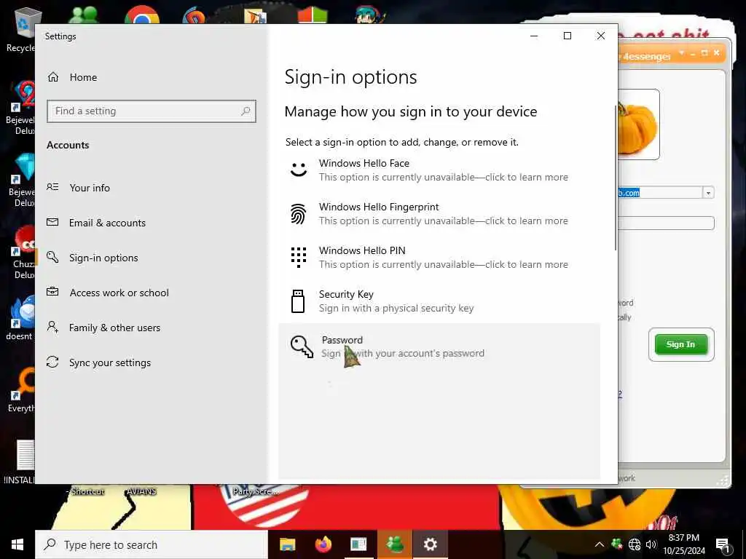Select Windows Hello PIN option
The width and height of the screenshot is (746, 559).
pyautogui.click(x=439, y=258)
